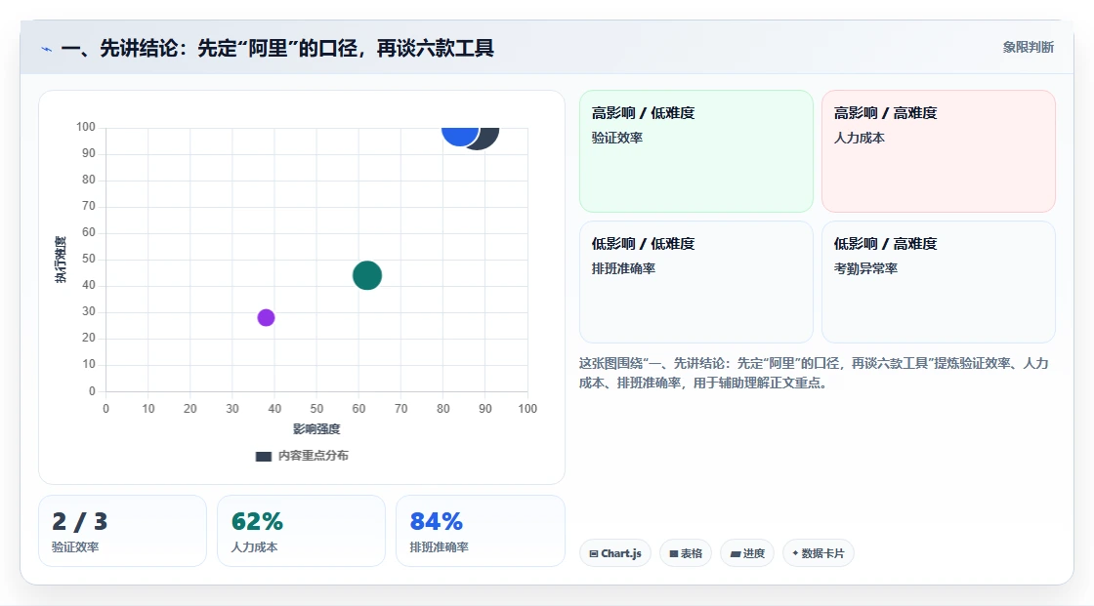Click the 内容重点分布 legend label

coord(313,456)
